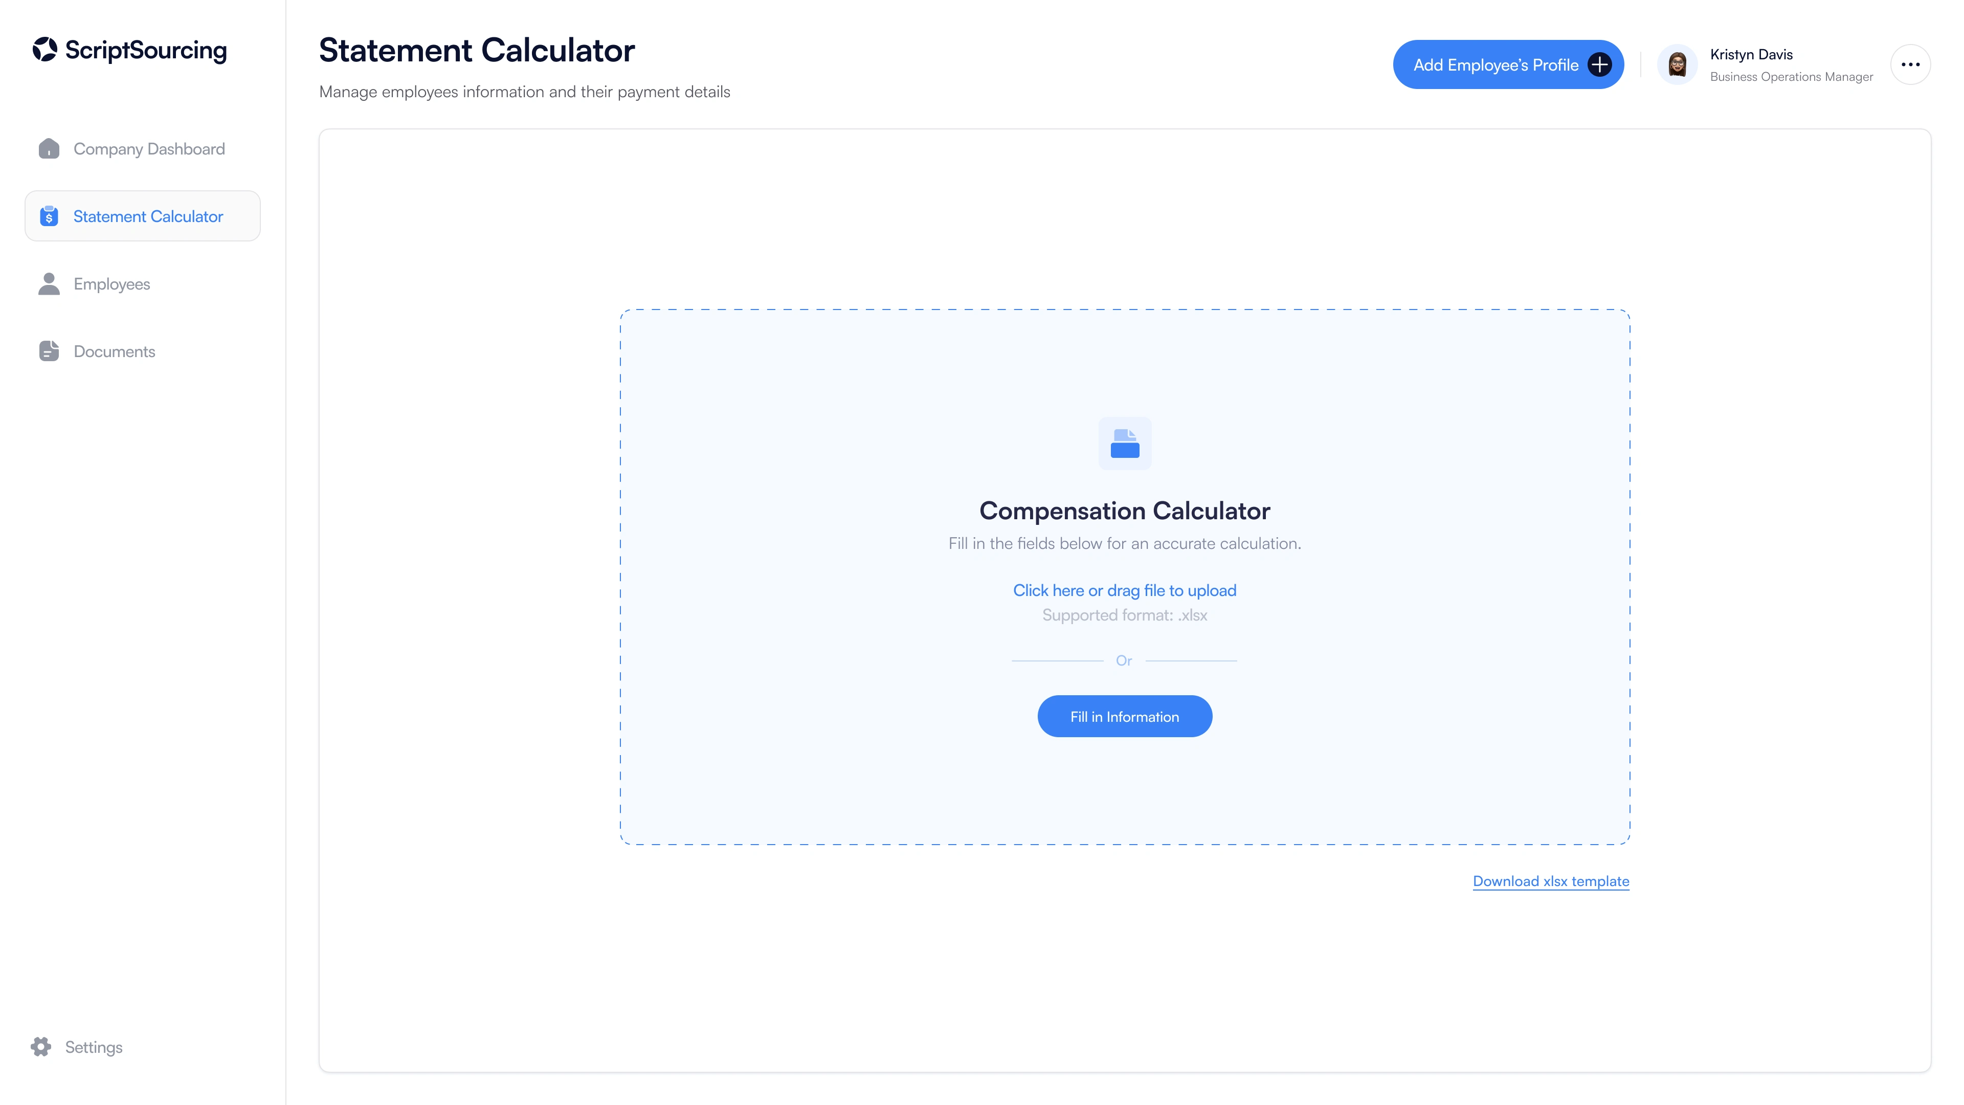Click the Add Employee's Profile button
Image resolution: width=1964 pixels, height=1105 pixels.
(x=1508, y=65)
